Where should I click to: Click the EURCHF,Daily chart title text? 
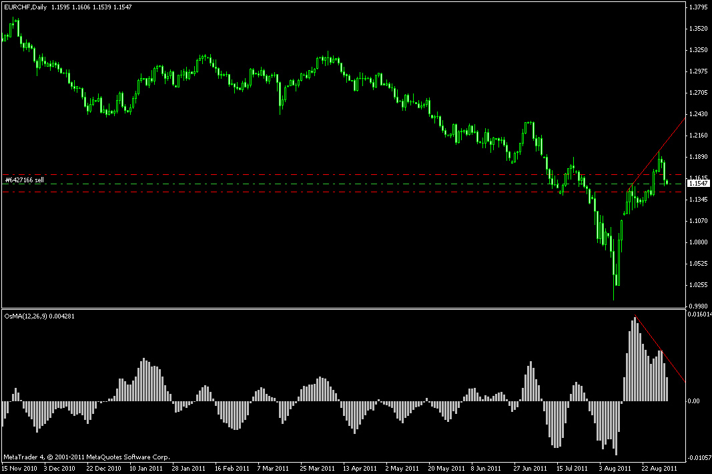click(25, 7)
